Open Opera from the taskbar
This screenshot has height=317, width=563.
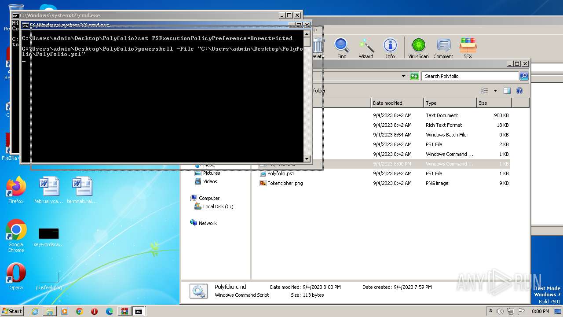coord(95,311)
